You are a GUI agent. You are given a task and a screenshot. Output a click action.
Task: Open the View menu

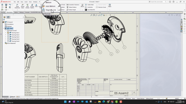click(x=22, y=2)
